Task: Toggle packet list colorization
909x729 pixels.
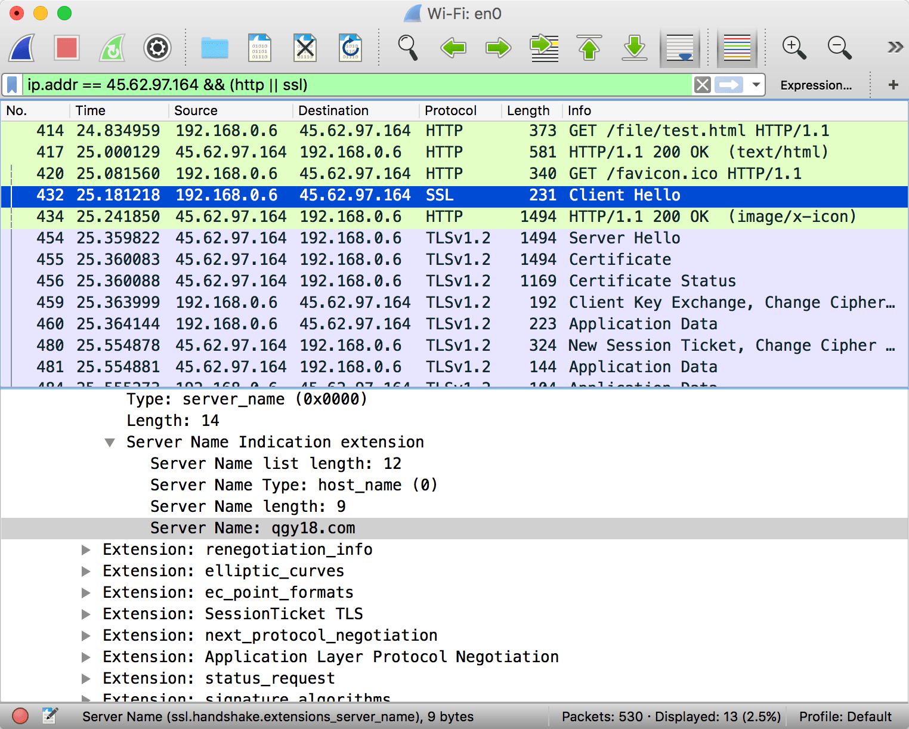Action: (737, 48)
